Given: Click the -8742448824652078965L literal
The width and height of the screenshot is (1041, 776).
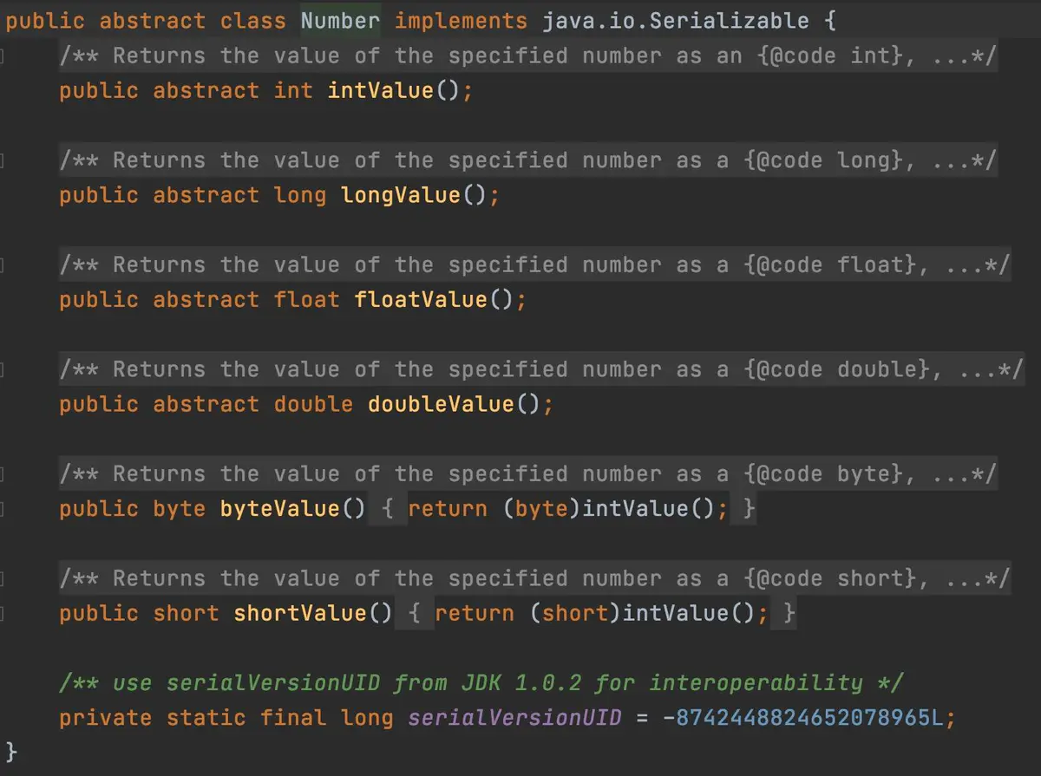Looking at the screenshot, I should tap(802, 718).
